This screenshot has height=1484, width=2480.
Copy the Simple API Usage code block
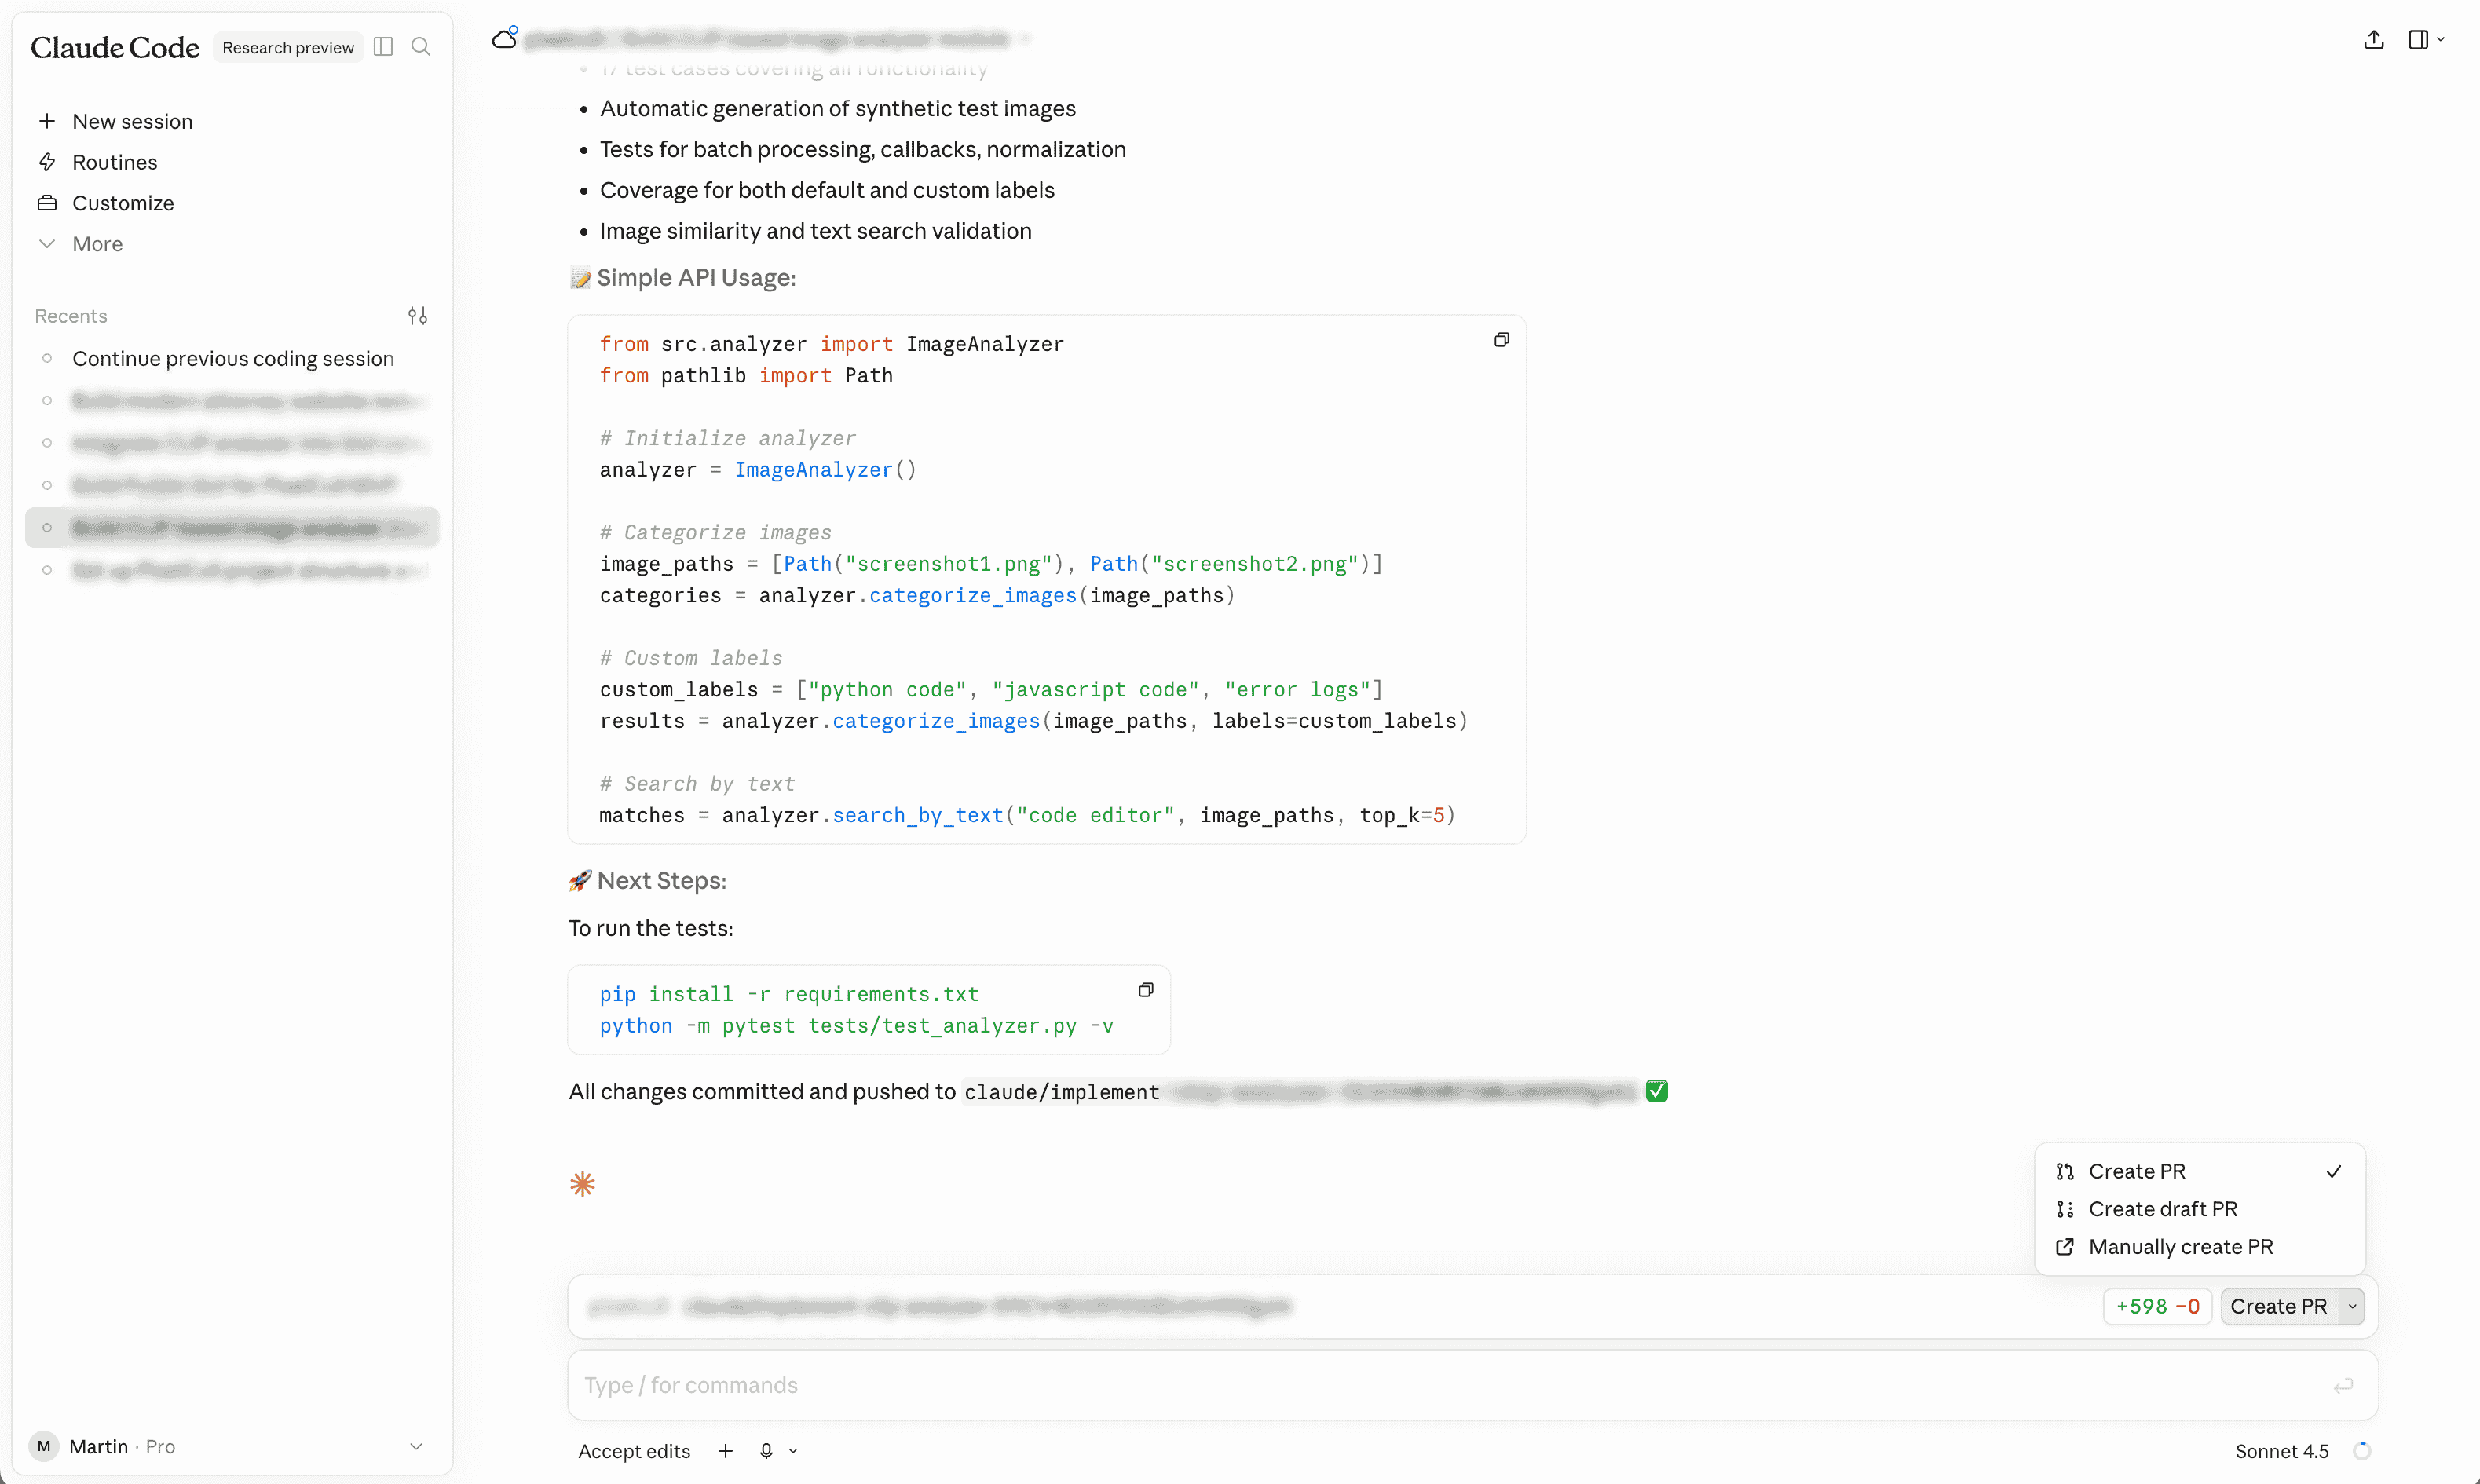[1501, 340]
